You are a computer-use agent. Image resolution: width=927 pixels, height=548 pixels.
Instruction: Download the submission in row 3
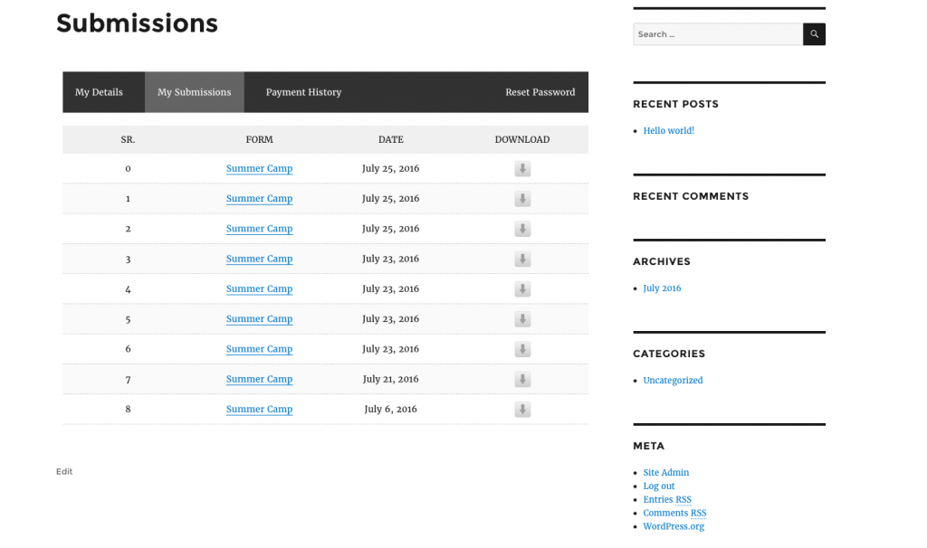pyautogui.click(x=522, y=260)
